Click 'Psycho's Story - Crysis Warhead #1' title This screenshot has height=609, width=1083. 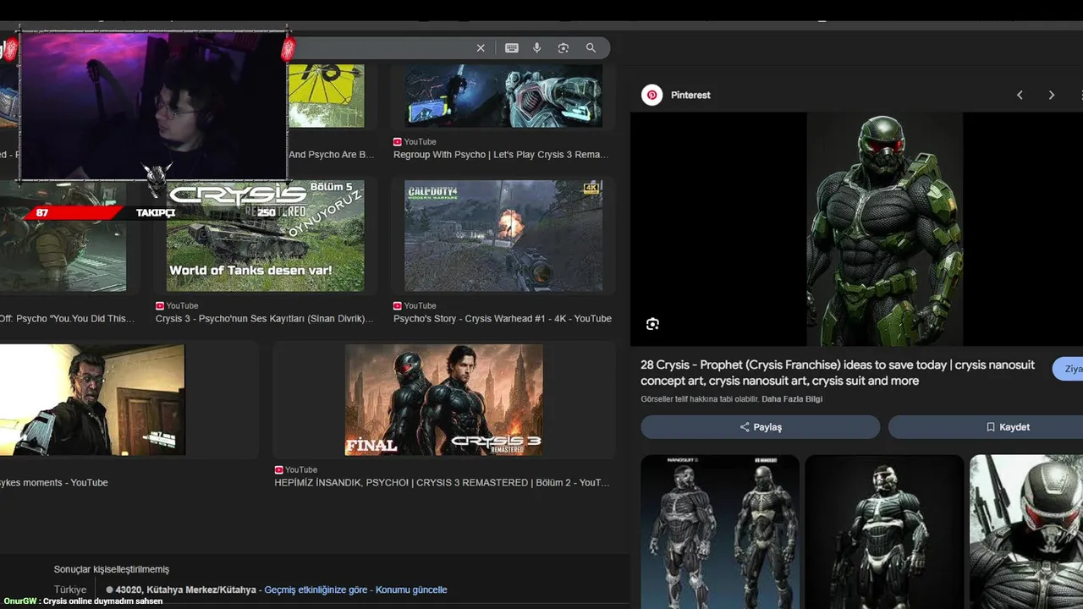click(x=503, y=319)
